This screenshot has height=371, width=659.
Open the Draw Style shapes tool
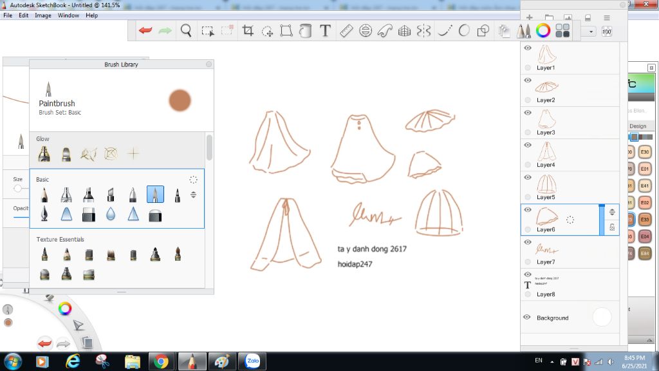[483, 31]
